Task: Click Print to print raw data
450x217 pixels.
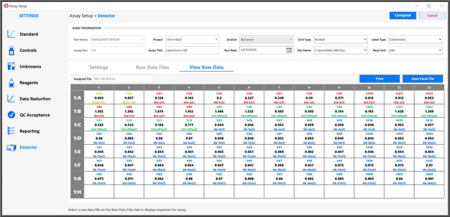Action: [x=379, y=78]
